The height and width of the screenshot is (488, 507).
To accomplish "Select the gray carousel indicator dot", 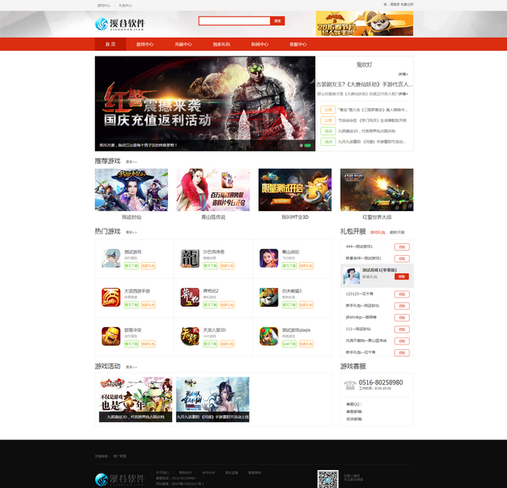I will tap(301, 145).
